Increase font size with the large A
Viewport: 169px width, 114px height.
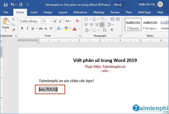coord(55,21)
